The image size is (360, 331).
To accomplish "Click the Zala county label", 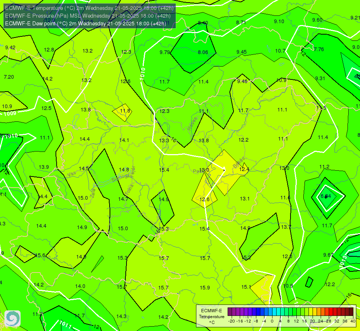I will click(x=93, y=193).
